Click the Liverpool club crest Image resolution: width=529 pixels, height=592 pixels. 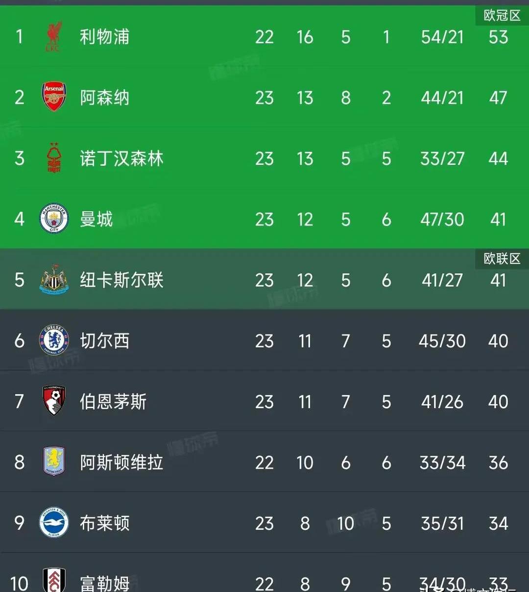click(53, 37)
